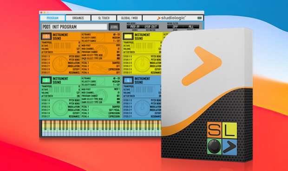The height and width of the screenshot is (171, 288).
Task: Open the ORGANIZE tab
Action: click(78, 18)
